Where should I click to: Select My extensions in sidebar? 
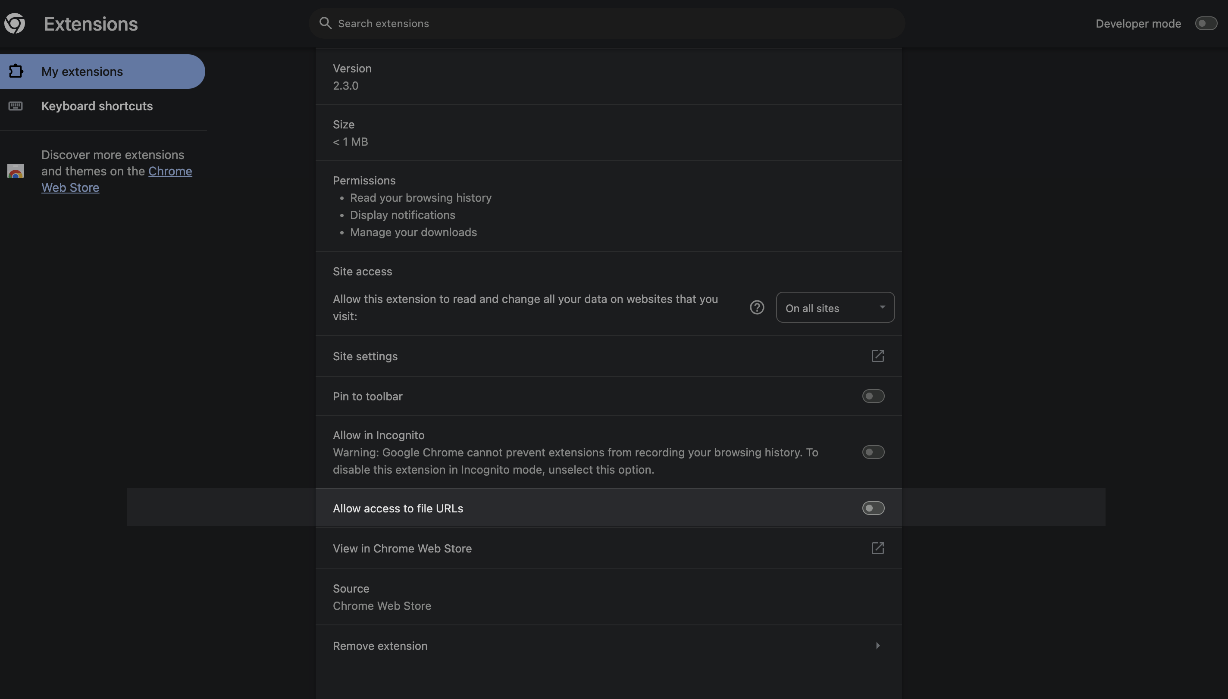(102, 72)
